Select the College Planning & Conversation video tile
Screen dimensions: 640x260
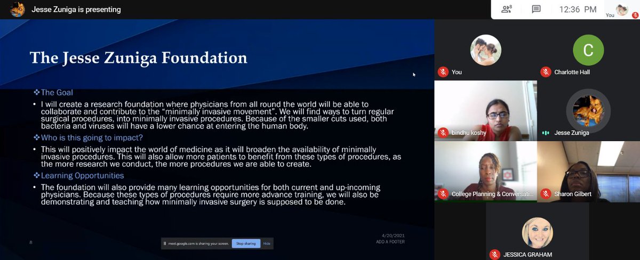486,172
